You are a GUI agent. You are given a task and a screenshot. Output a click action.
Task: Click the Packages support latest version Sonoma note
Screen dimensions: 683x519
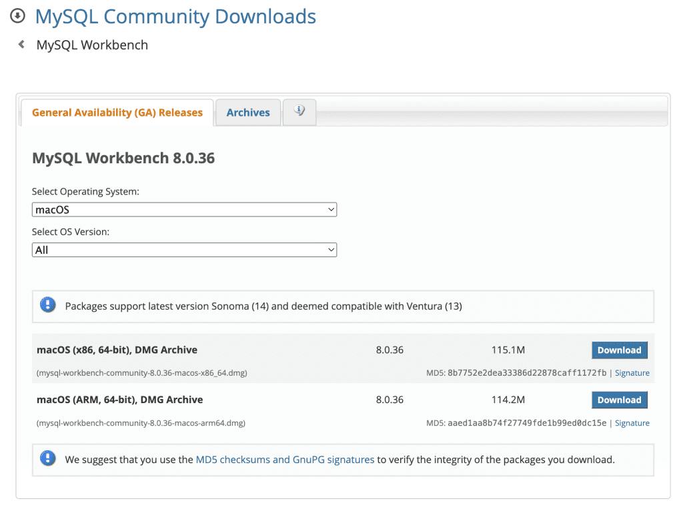pyautogui.click(x=263, y=306)
